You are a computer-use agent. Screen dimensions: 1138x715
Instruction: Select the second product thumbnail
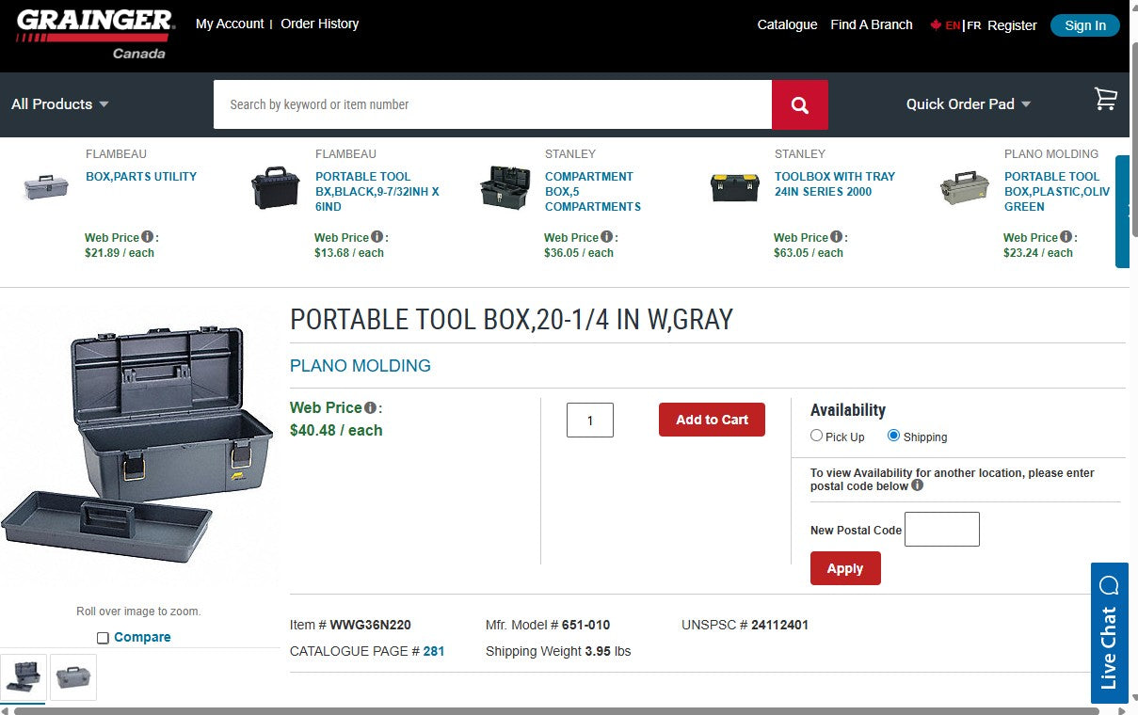73,676
